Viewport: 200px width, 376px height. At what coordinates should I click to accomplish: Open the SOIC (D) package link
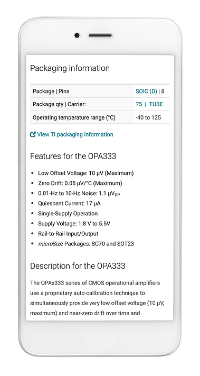pos(146,91)
